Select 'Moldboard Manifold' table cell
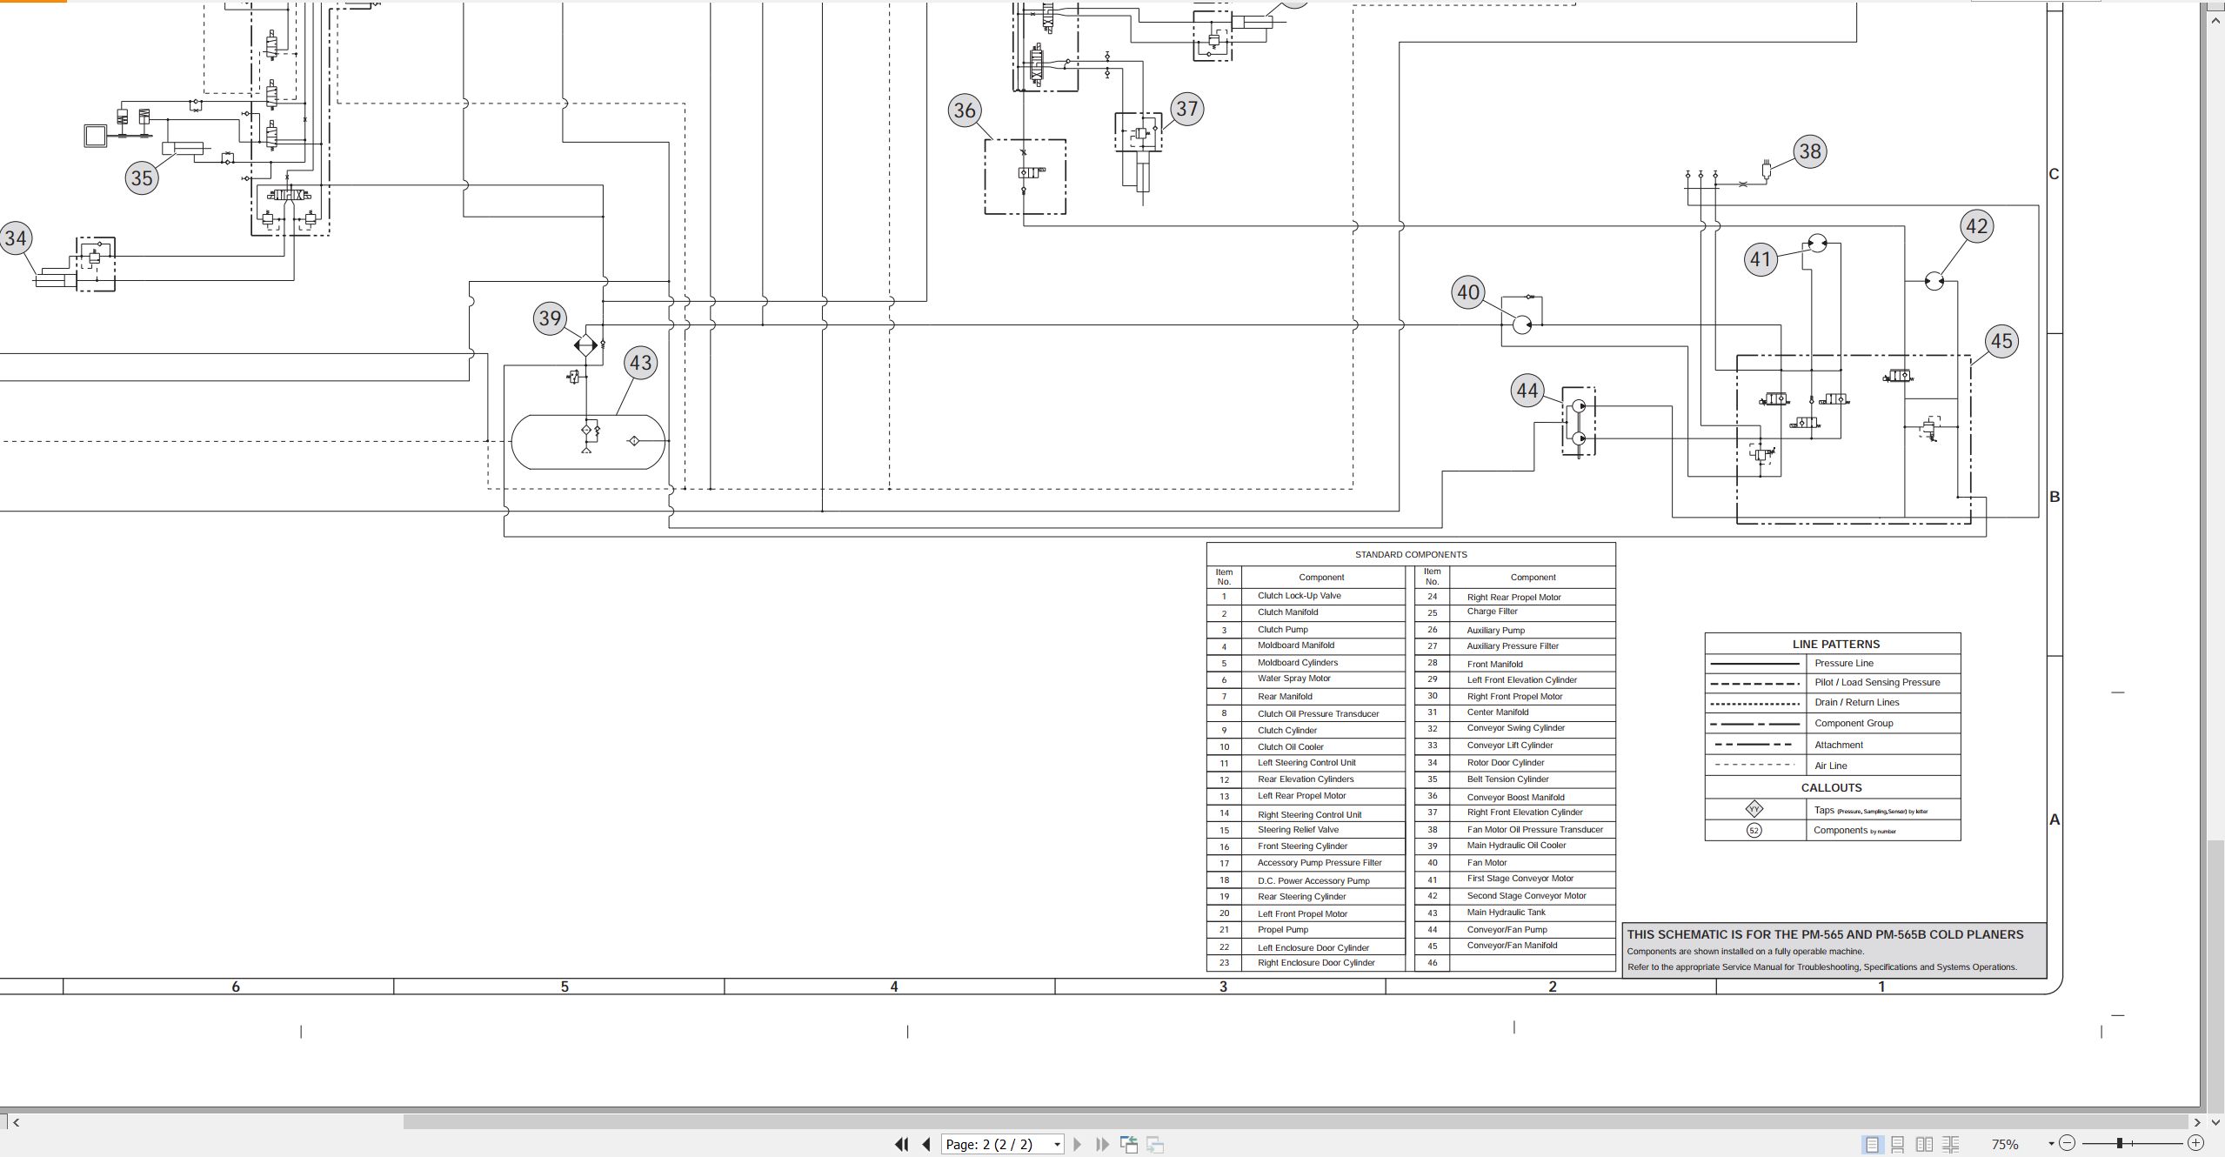The width and height of the screenshot is (2225, 1157). pos(1296,645)
